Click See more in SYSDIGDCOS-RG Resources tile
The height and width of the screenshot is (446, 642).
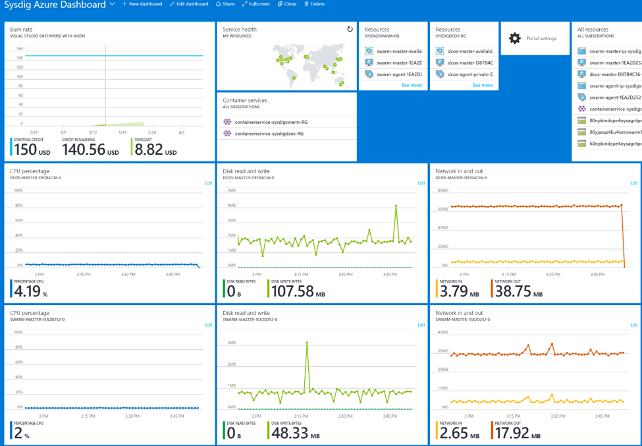tap(482, 85)
